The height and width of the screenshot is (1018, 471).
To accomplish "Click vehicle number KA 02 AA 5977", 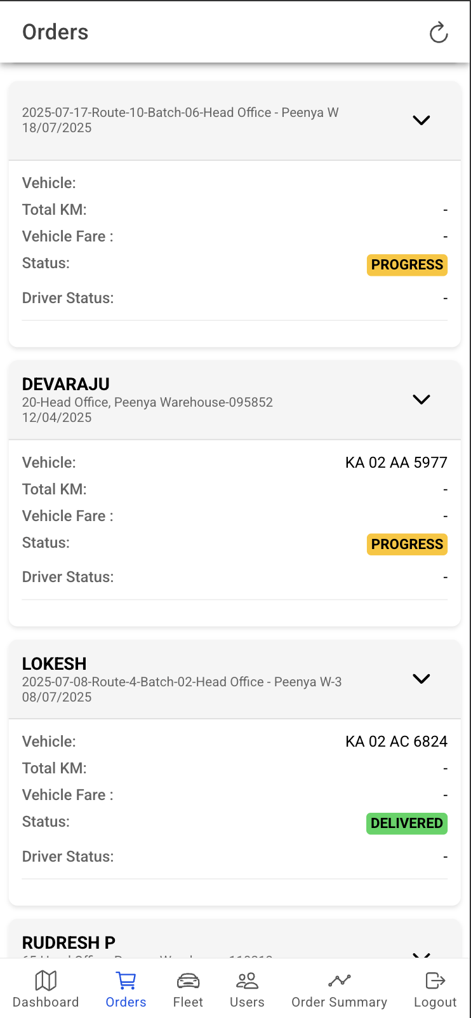I will point(396,463).
